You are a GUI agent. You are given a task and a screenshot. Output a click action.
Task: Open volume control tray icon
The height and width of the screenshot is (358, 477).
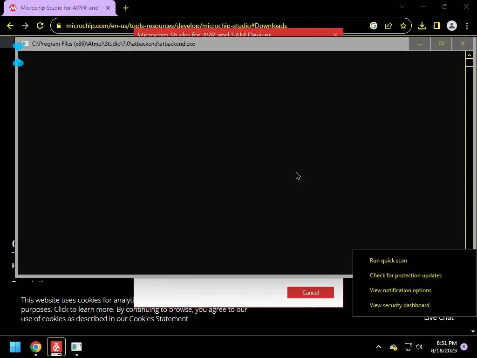[x=419, y=347]
